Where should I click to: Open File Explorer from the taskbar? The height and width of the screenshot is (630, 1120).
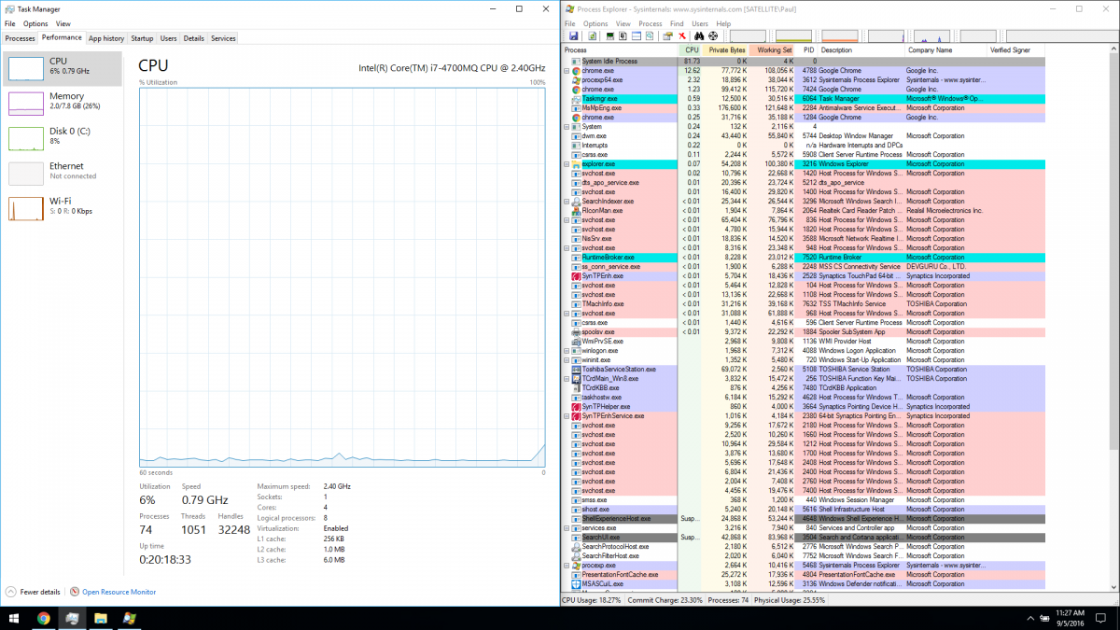click(x=101, y=618)
